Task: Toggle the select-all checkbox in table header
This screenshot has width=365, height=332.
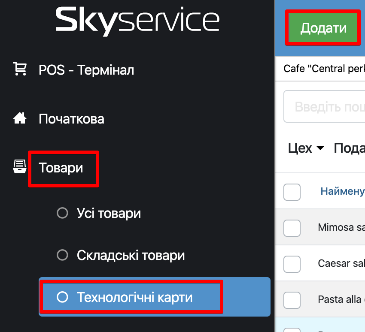Action: [x=292, y=192]
